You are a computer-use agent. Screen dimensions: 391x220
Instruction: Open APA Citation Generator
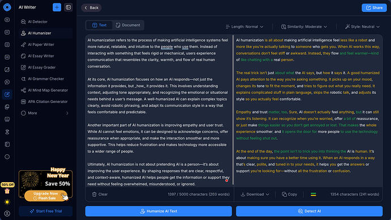click(46, 102)
